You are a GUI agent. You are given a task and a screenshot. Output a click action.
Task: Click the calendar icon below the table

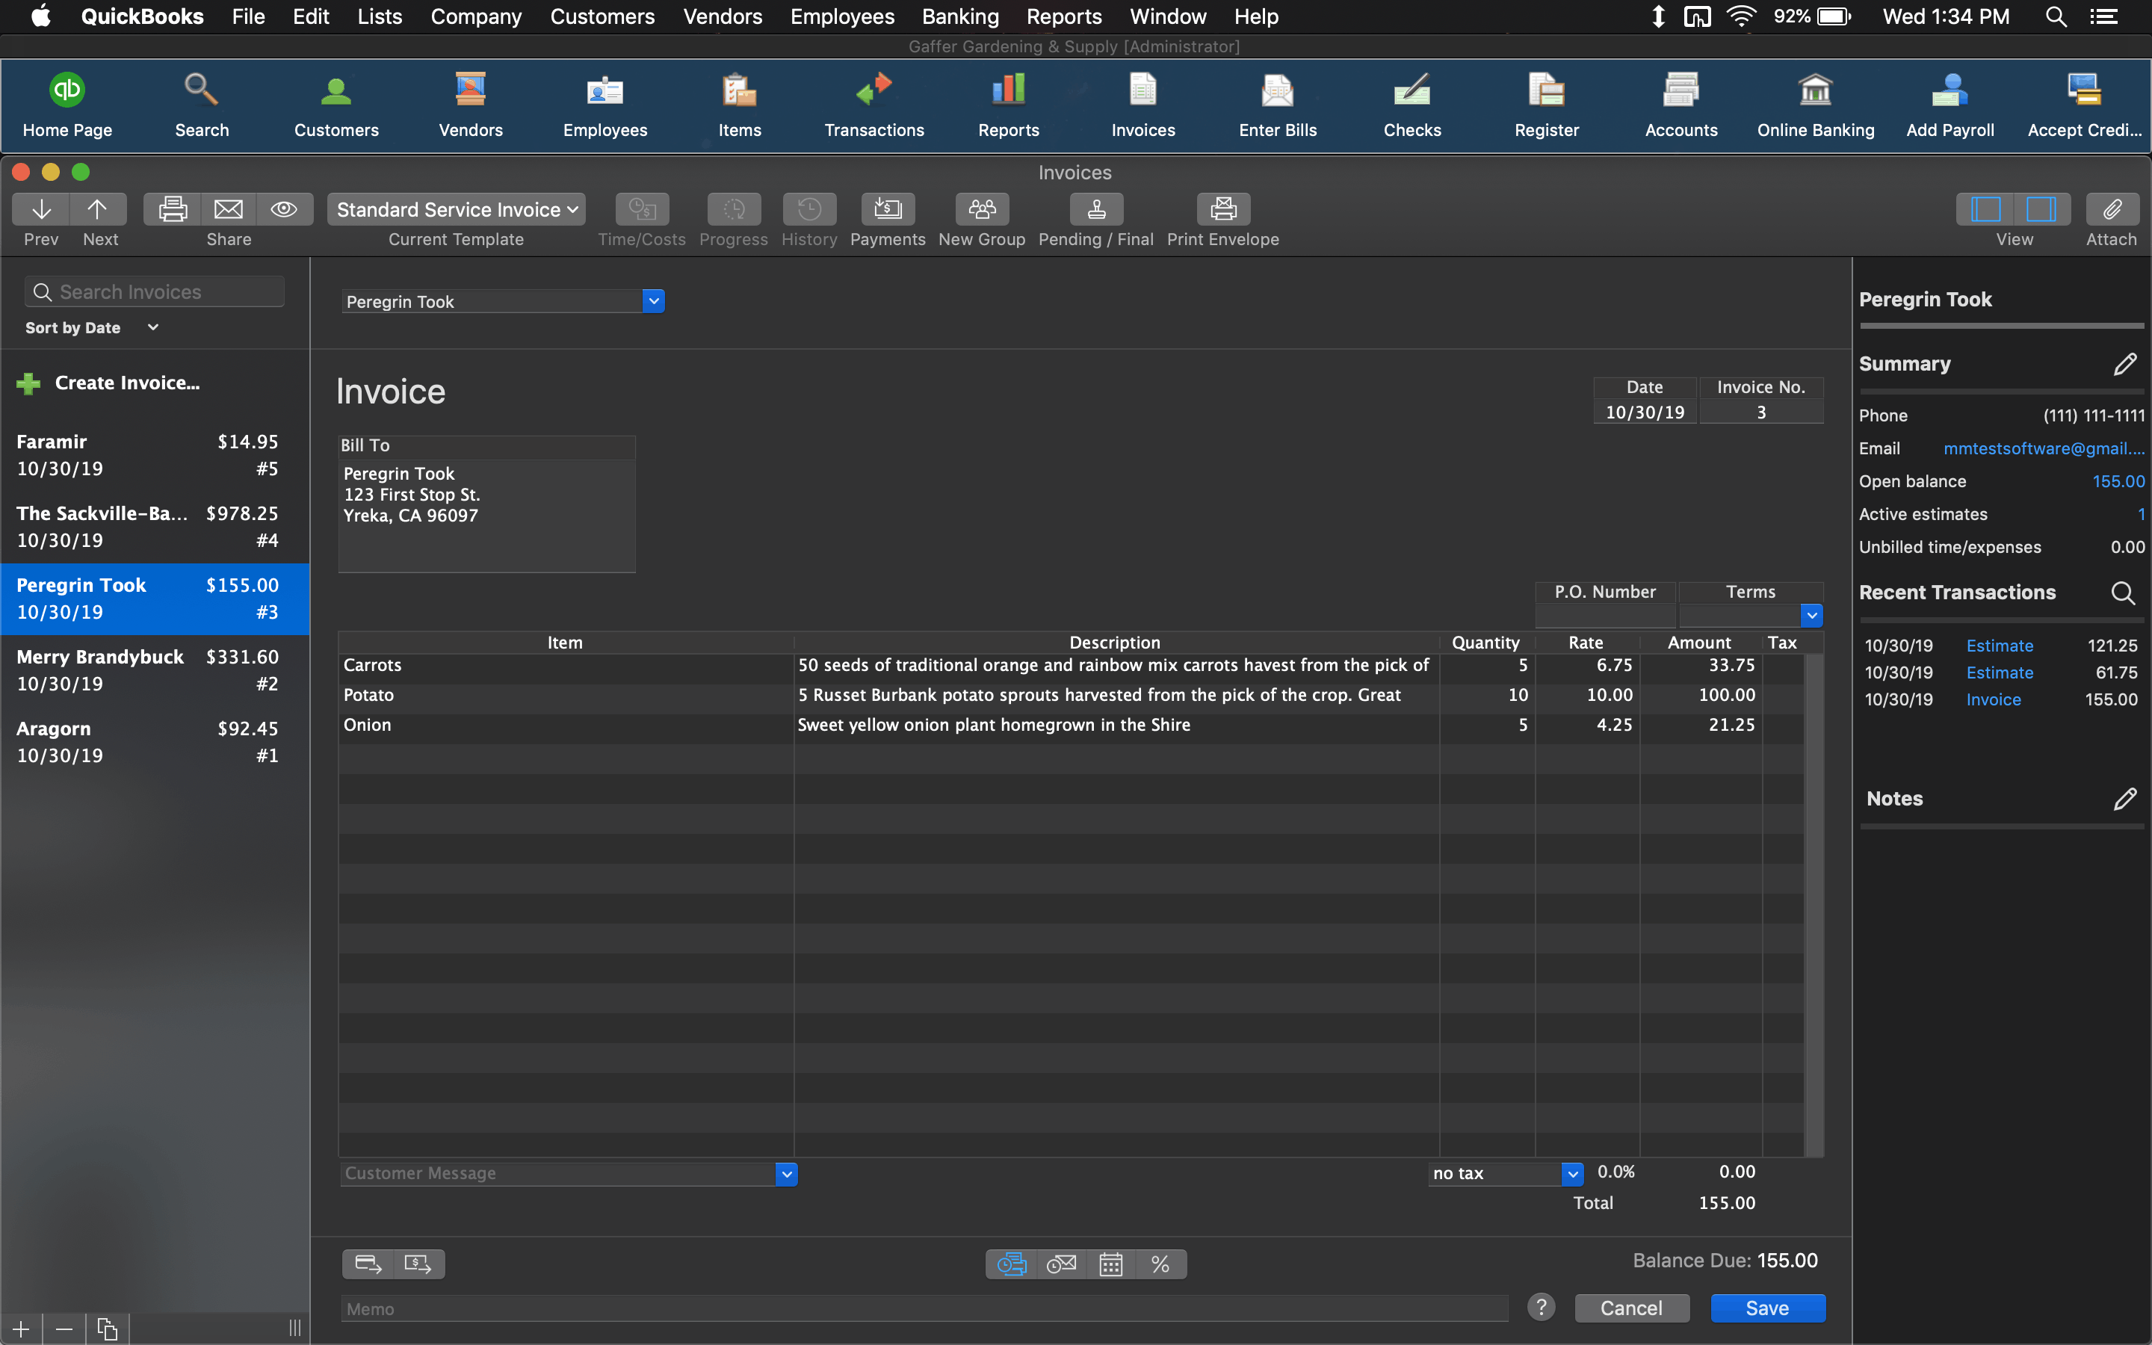[x=1110, y=1264]
